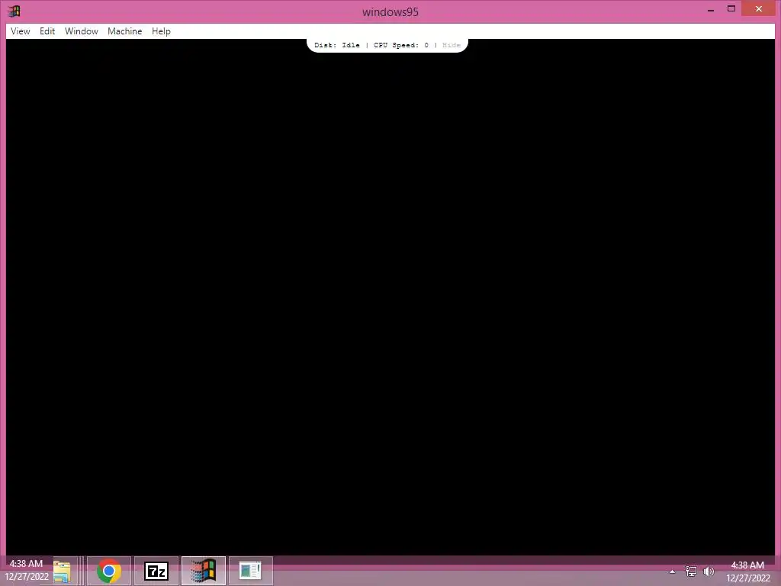Click the system tray clock showing 4:38 AM
Image resolution: width=781 pixels, height=586 pixels.
747,572
